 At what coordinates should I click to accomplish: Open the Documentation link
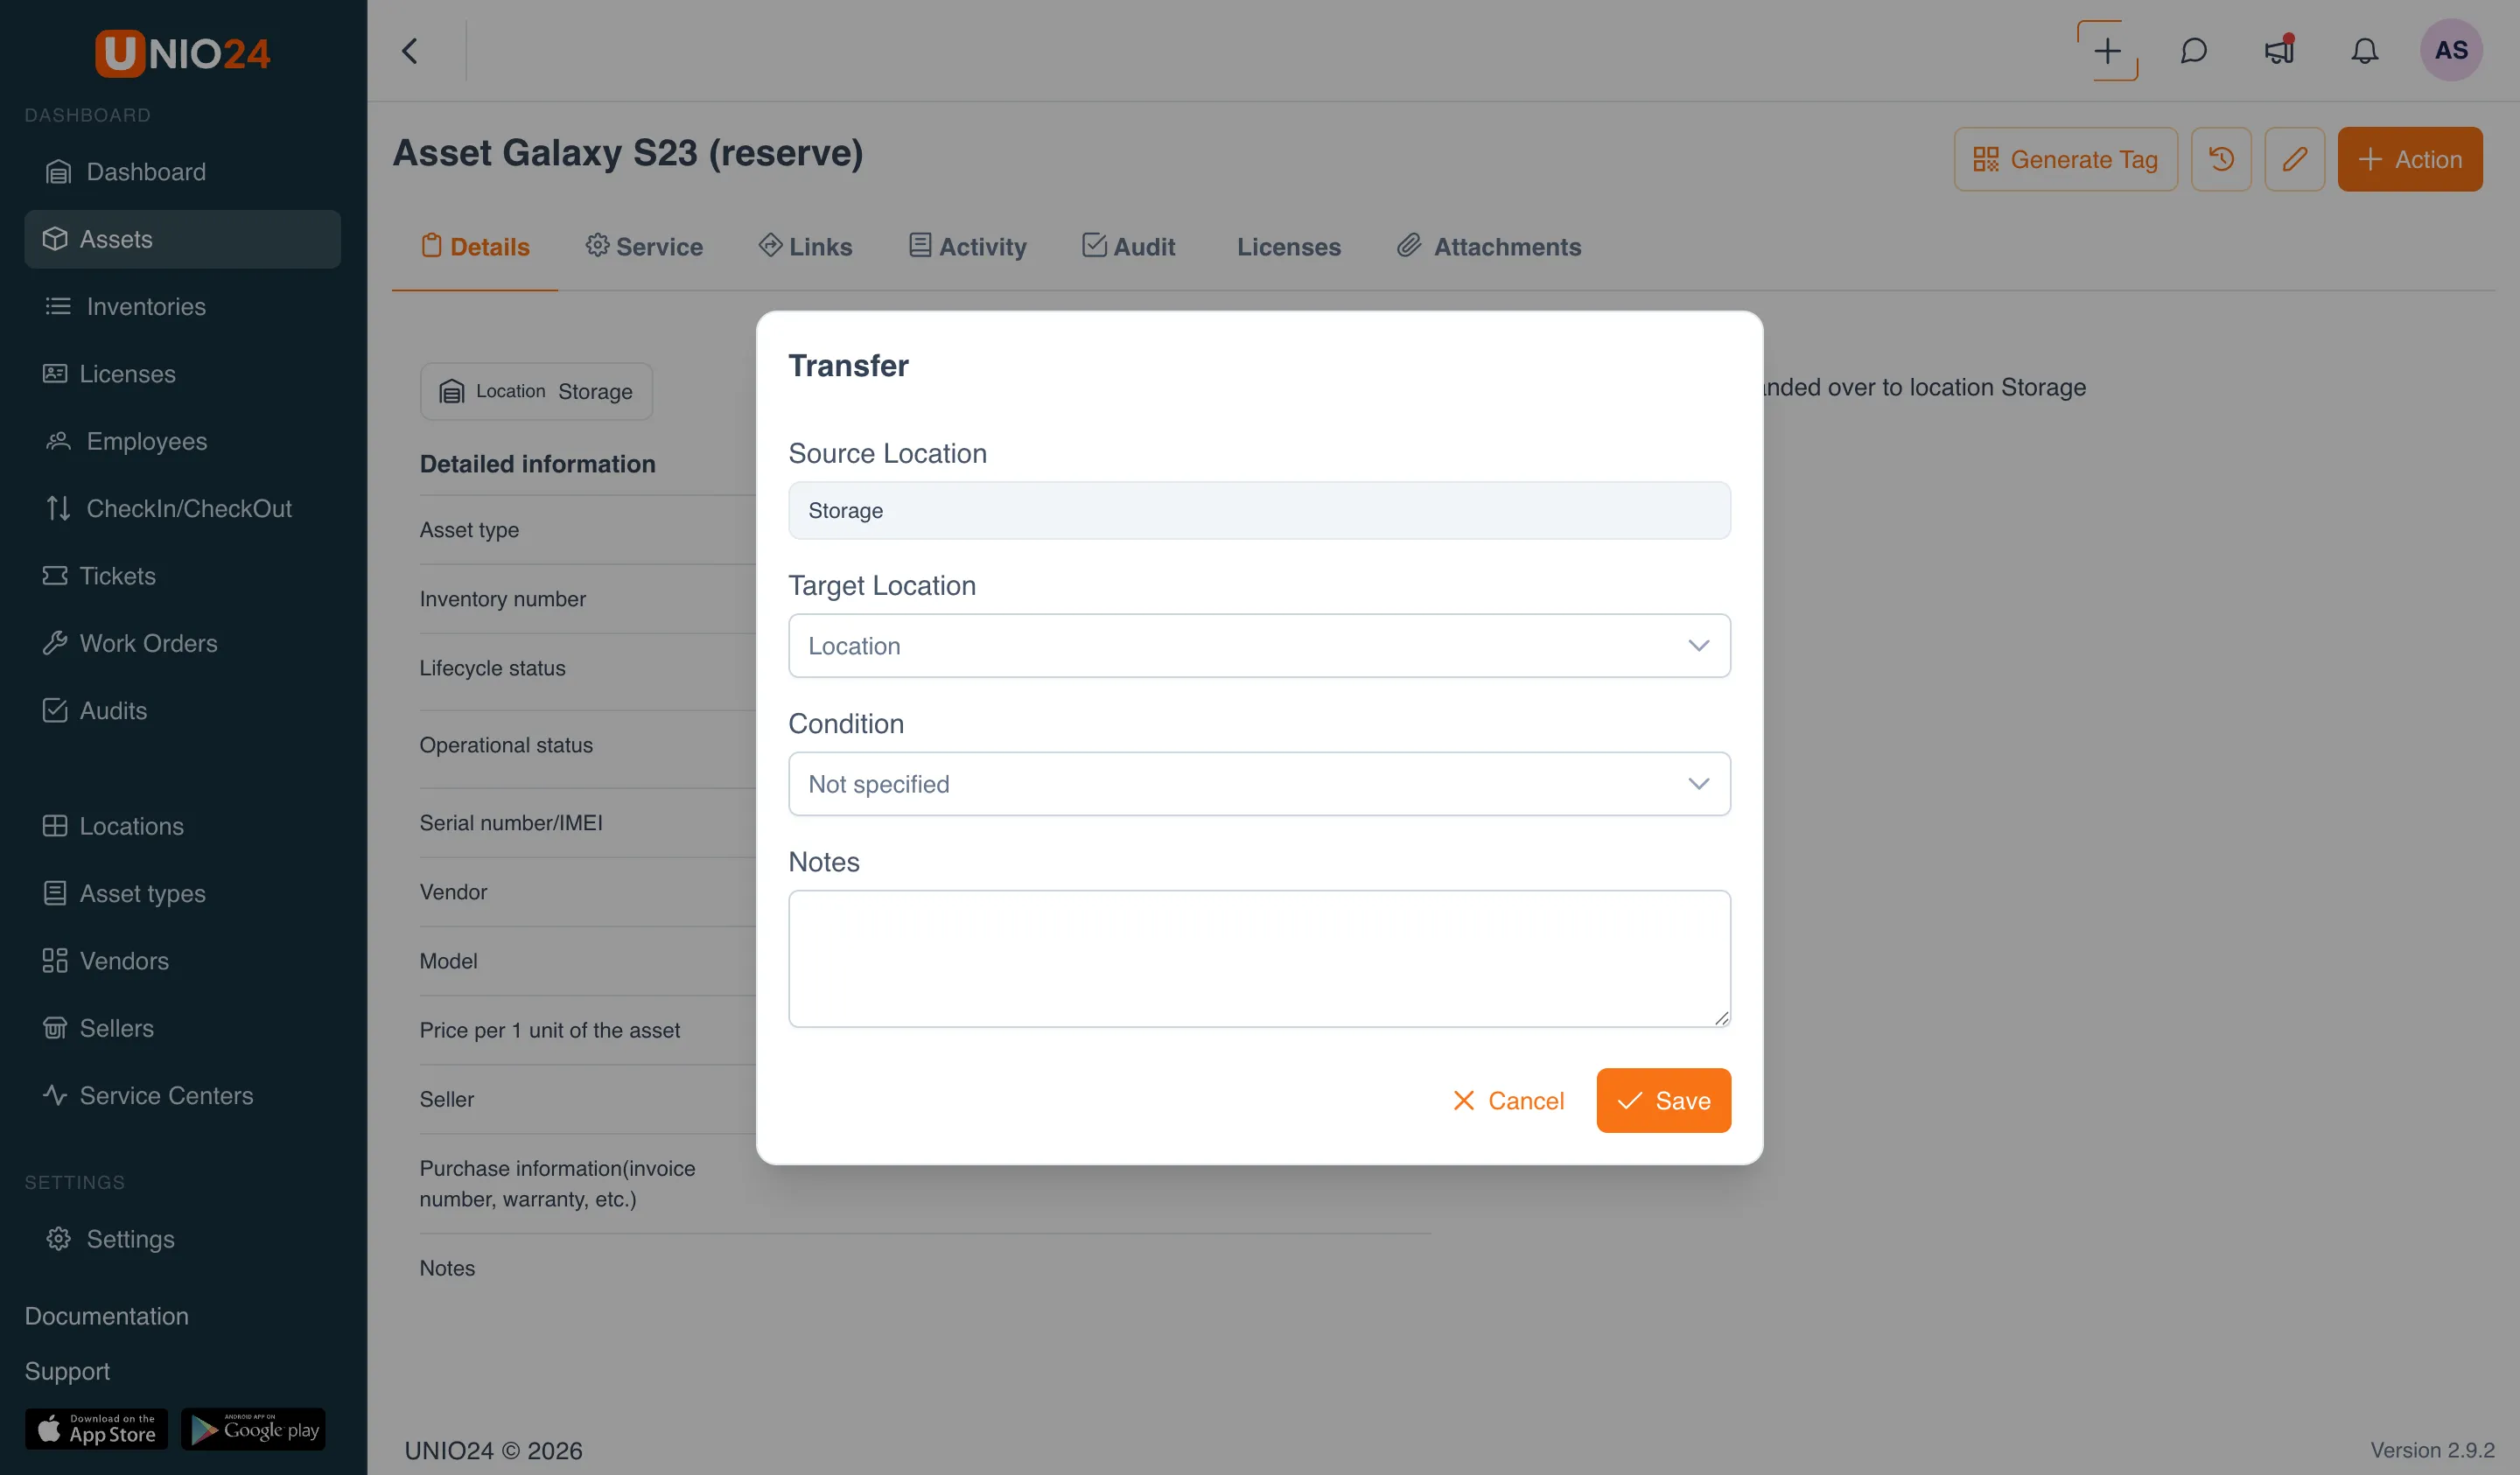click(x=106, y=1316)
